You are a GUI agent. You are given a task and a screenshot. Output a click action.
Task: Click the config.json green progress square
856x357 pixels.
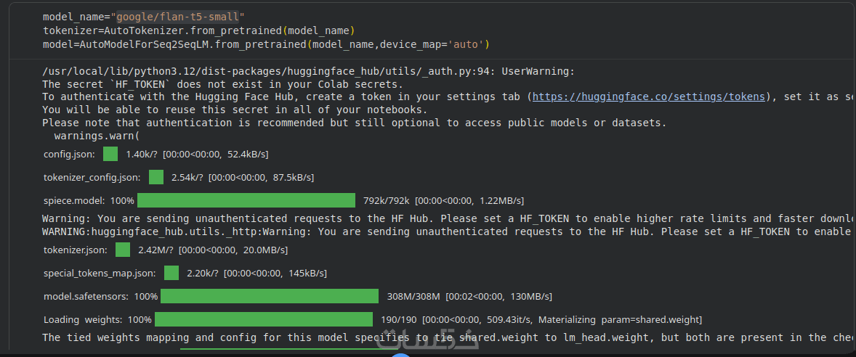tap(110, 154)
